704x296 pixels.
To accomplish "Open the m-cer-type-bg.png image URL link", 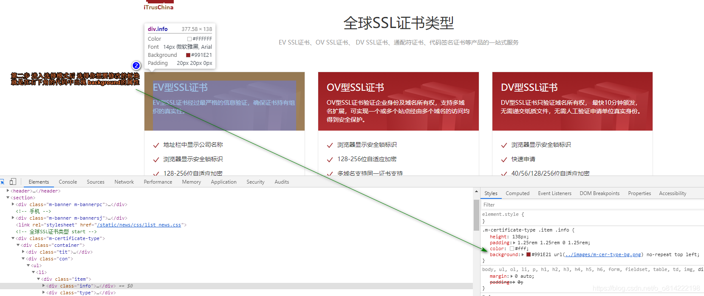I will pyautogui.click(x=603, y=255).
